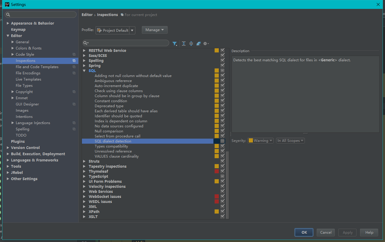Click the icon before 'For current project'
This screenshot has width=385, height=242.
[x=122, y=15]
